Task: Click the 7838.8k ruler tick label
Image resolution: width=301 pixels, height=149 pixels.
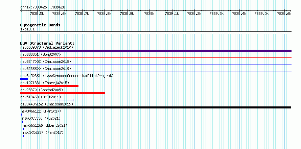Action: (x=105, y=14)
